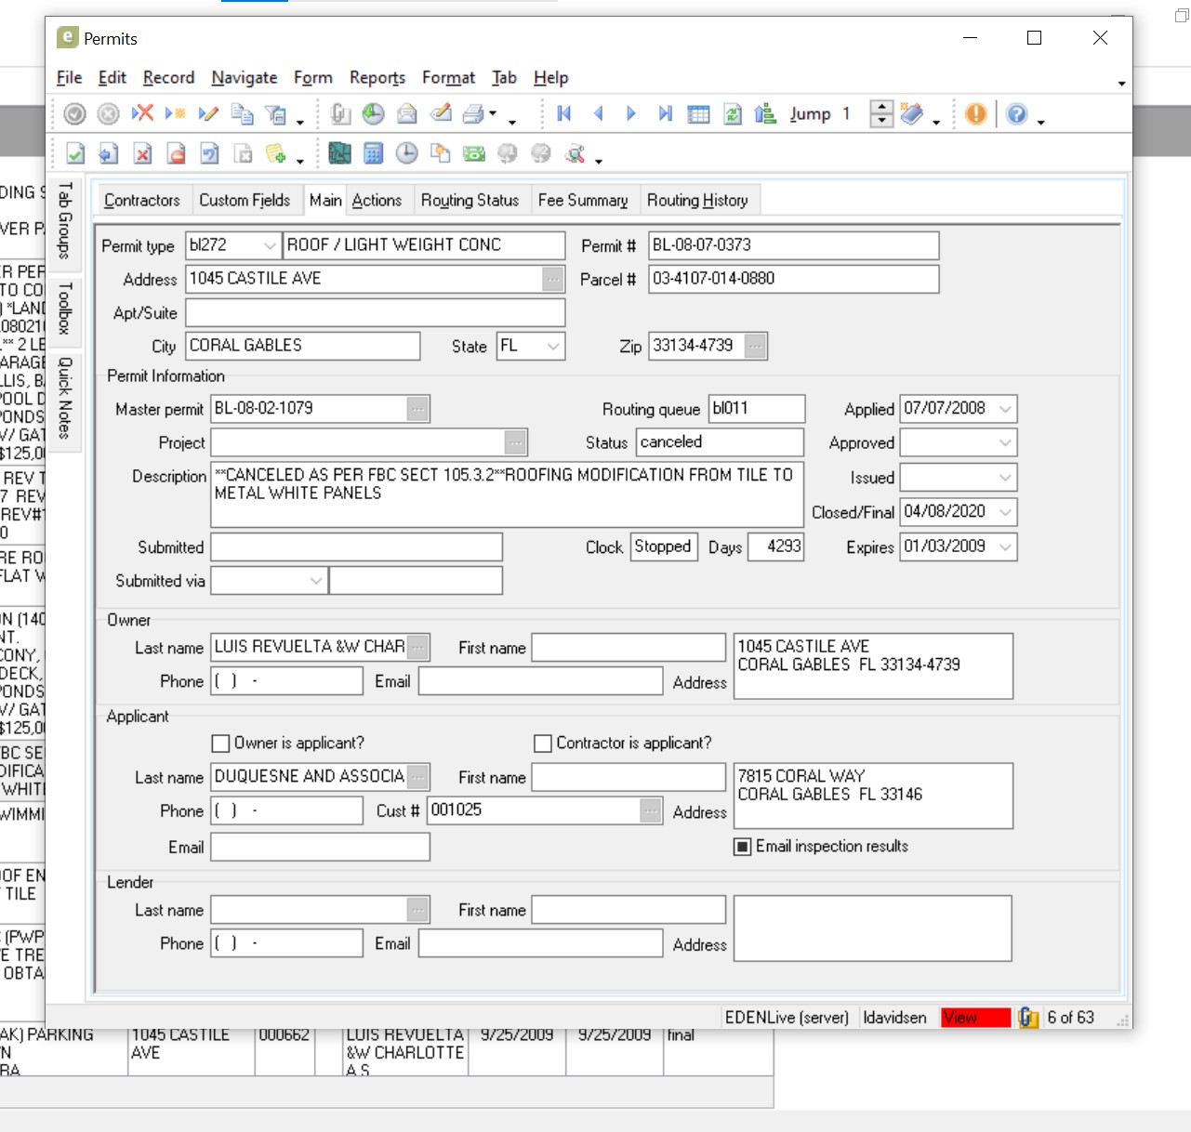
Task: Open the grid table view icon
Action: pos(698,114)
